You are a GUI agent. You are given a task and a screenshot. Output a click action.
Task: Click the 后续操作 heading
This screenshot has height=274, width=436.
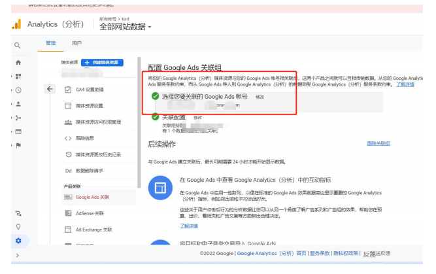tap(162, 144)
